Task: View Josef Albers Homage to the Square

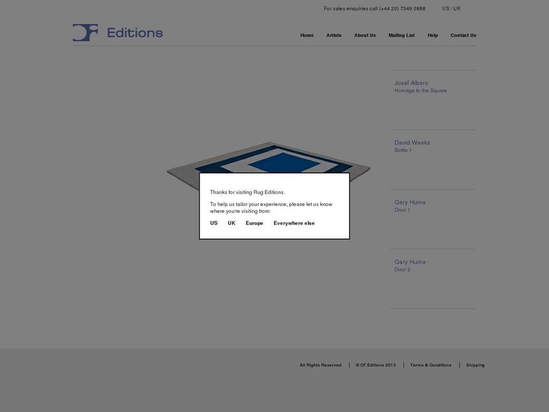Action: (x=420, y=86)
